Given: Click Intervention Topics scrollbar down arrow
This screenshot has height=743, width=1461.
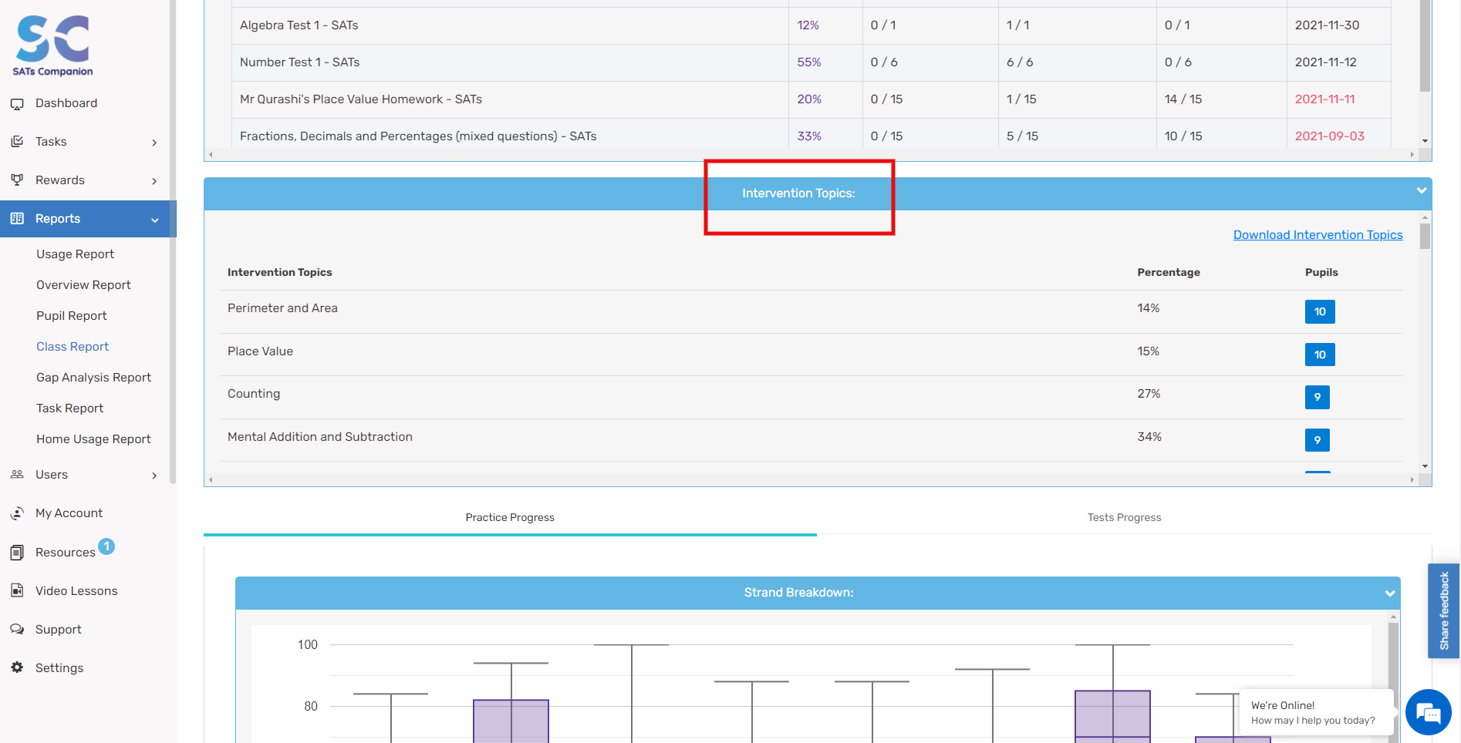Looking at the screenshot, I should (1425, 466).
